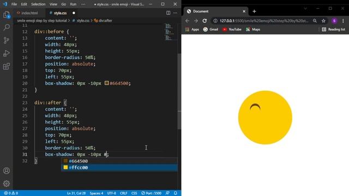Image resolution: width=349 pixels, height=196 pixels.
Task: Go forward in the Chrome browser
Action: coord(196,21)
